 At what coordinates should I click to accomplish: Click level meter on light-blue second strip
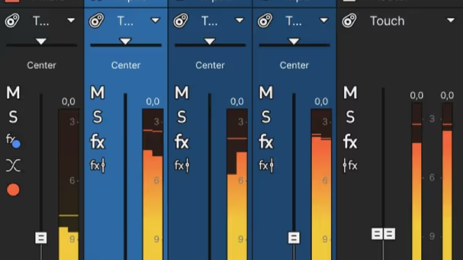coord(153,184)
